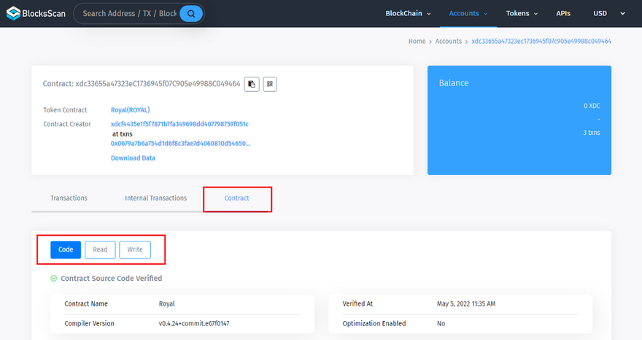Show the address QR code
The height and width of the screenshot is (340, 642).
[x=270, y=85]
